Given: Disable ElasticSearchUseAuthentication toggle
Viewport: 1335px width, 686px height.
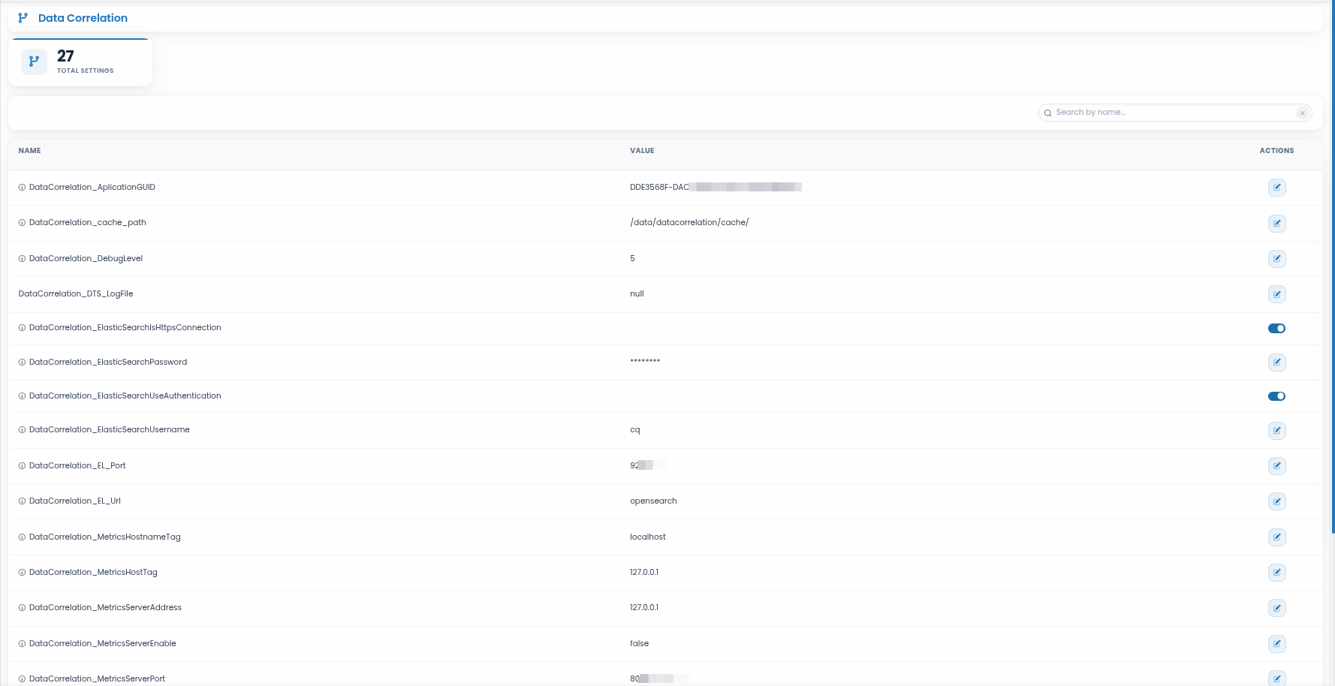Looking at the screenshot, I should 1276,396.
